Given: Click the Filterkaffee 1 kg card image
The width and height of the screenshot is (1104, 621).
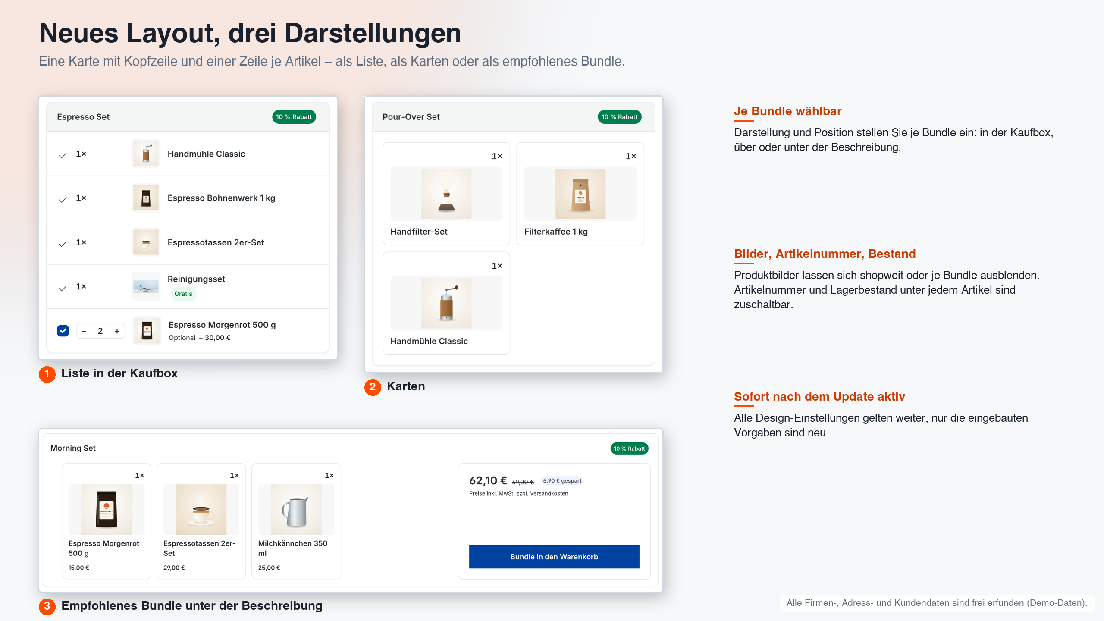Looking at the screenshot, I should (x=580, y=194).
